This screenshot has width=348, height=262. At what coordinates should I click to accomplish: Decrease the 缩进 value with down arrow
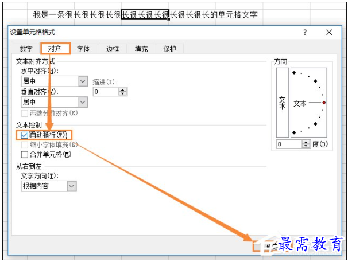coord(123,94)
